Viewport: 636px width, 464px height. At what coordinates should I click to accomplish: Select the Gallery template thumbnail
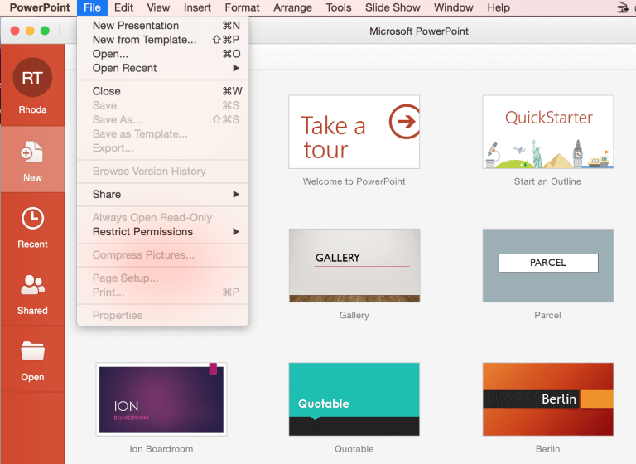pos(354,265)
